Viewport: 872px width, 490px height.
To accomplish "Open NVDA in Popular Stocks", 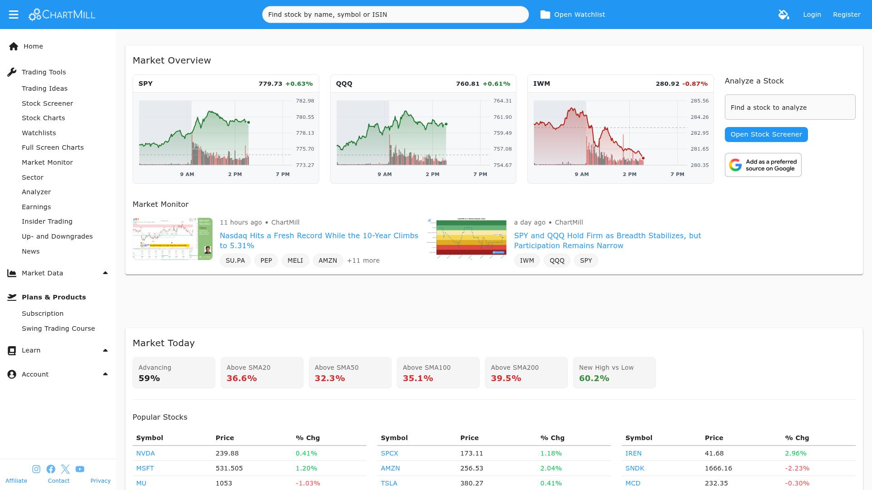I will coord(145,453).
